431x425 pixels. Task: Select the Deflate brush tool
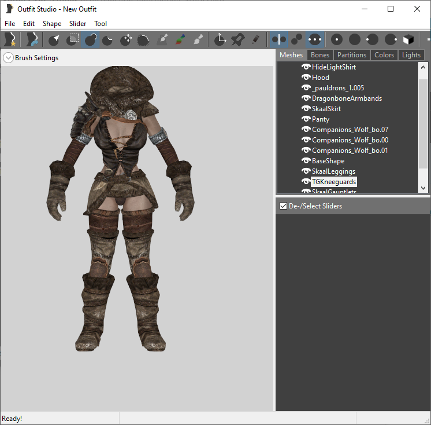[107, 40]
